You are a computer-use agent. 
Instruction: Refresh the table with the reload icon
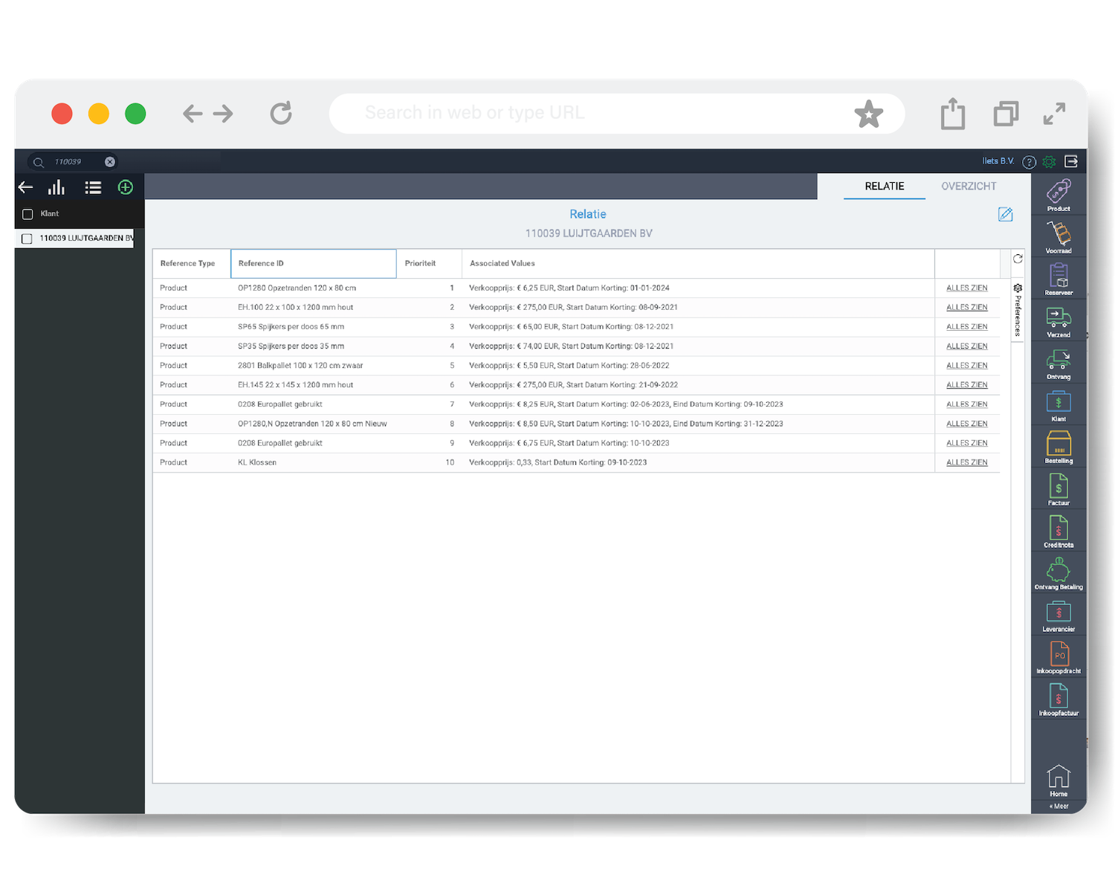(x=1018, y=259)
